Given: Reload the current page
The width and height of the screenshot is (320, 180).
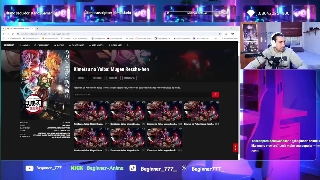Looking at the screenshot, I should coord(13,34).
